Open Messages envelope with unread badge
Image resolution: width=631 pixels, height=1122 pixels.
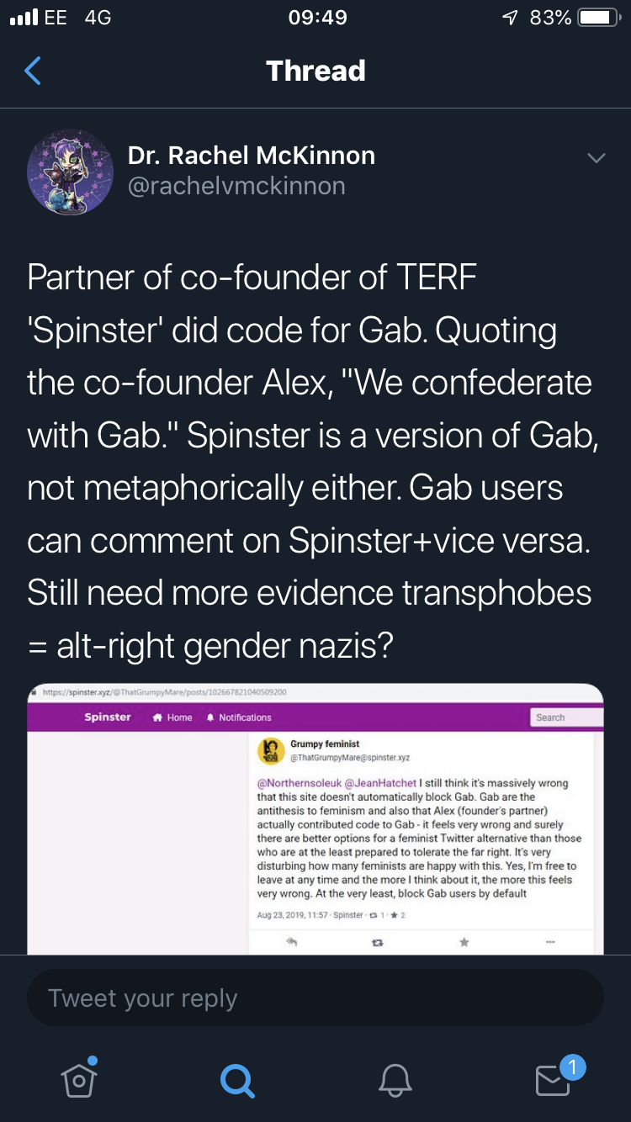tap(554, 1080)
